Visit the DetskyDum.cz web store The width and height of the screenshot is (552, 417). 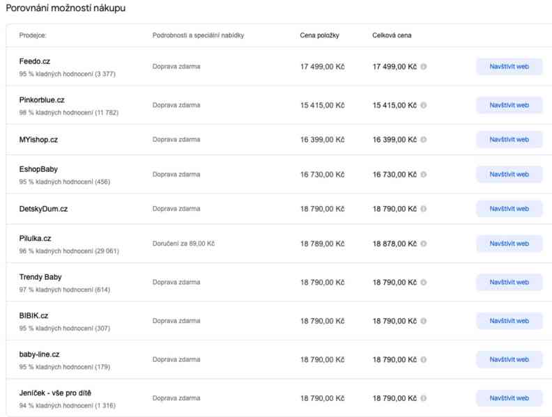pos(509,209)
